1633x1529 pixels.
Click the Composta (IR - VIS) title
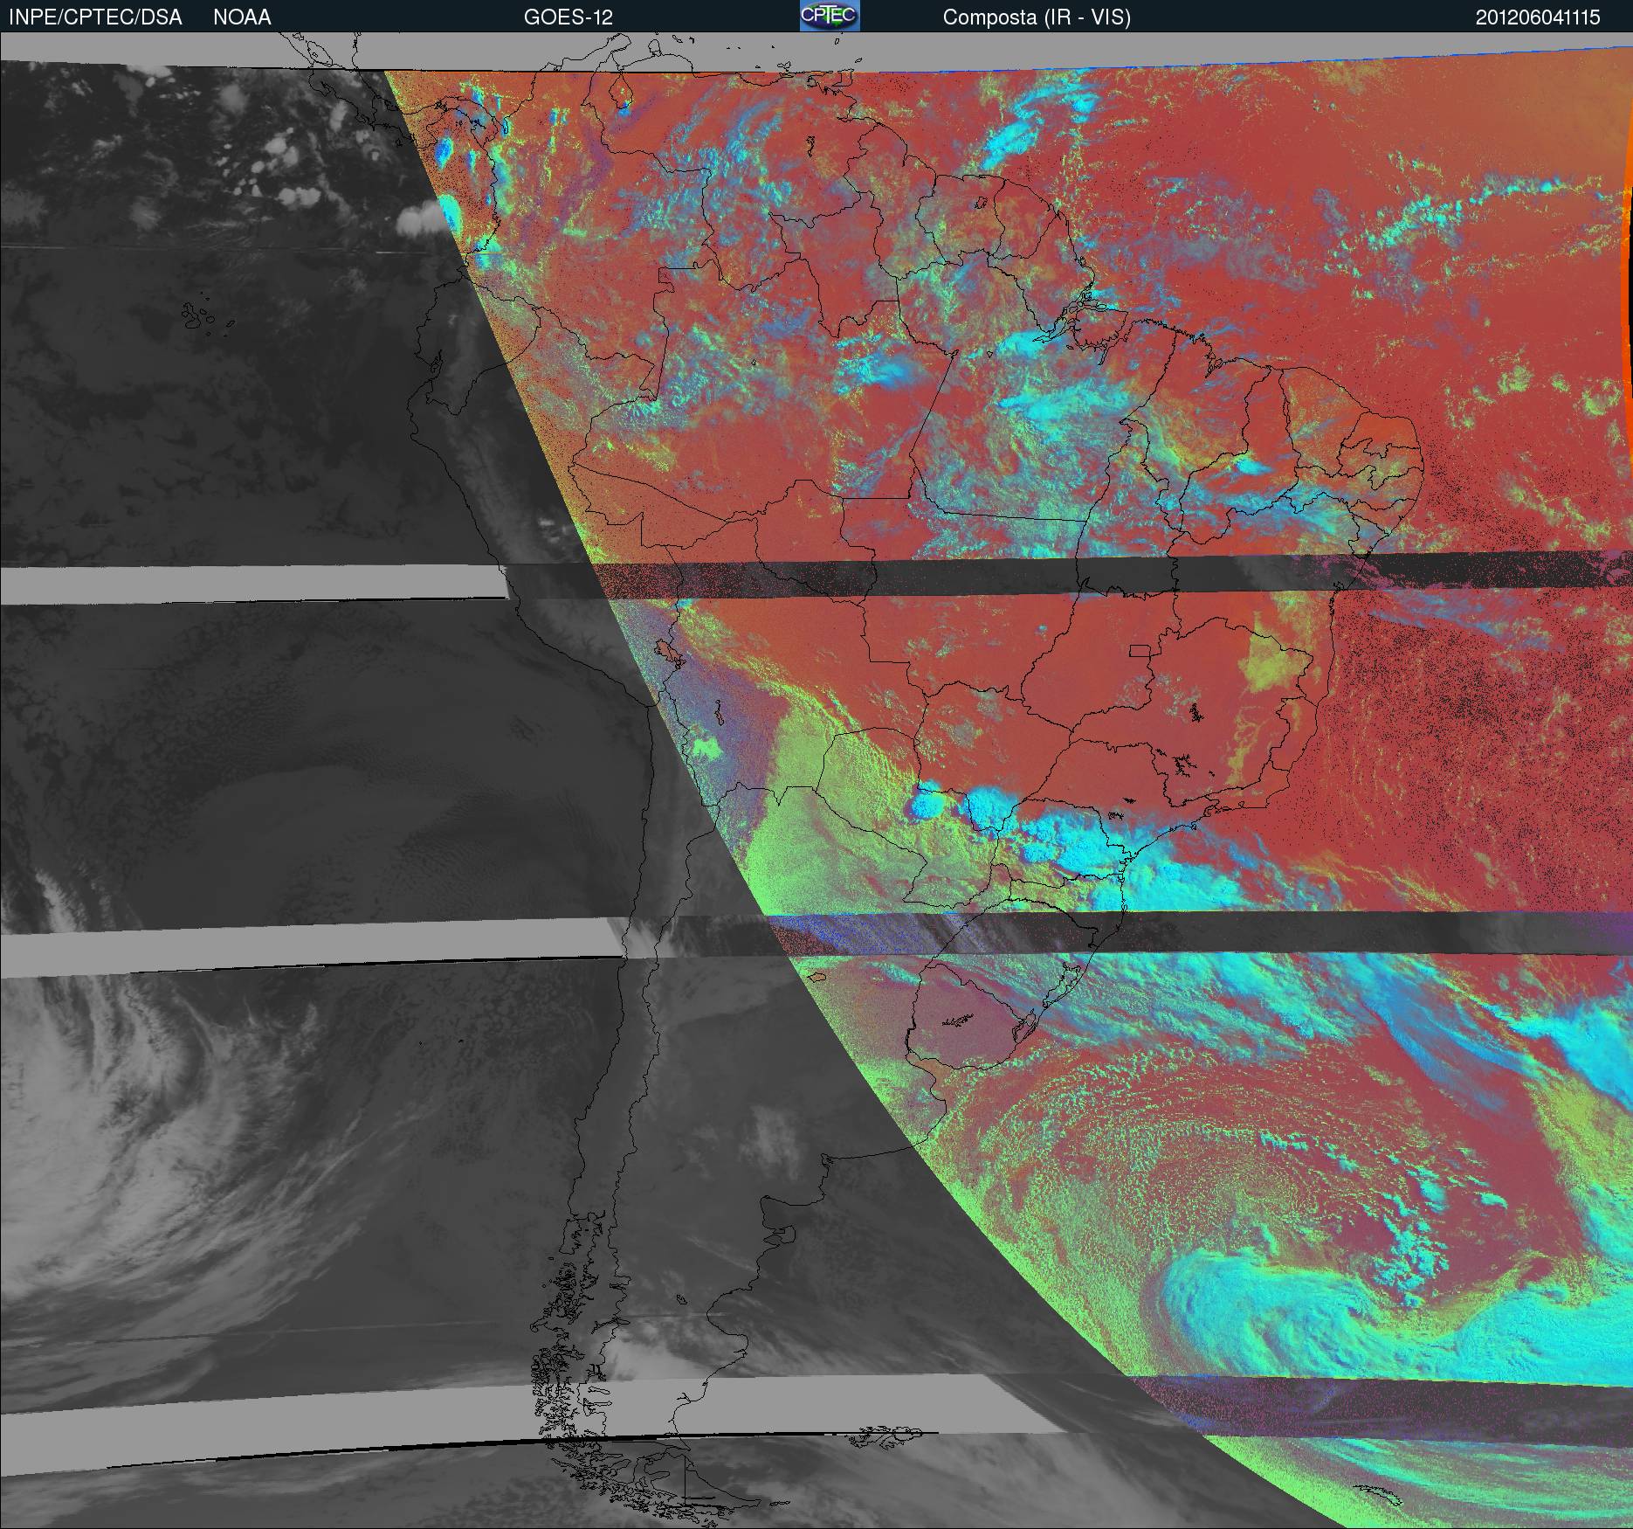coord(1037,17)
